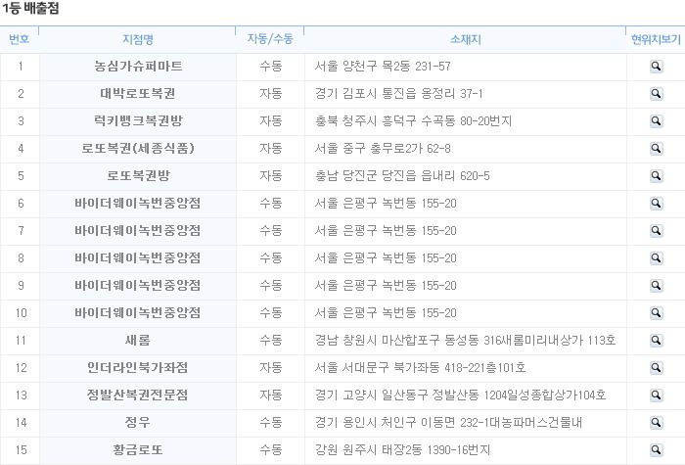The height and width of the screenshot is (465, 685).
Task: Select address 강원 원주시 태장2동 1390-16번지
Action: coord(403,449)
